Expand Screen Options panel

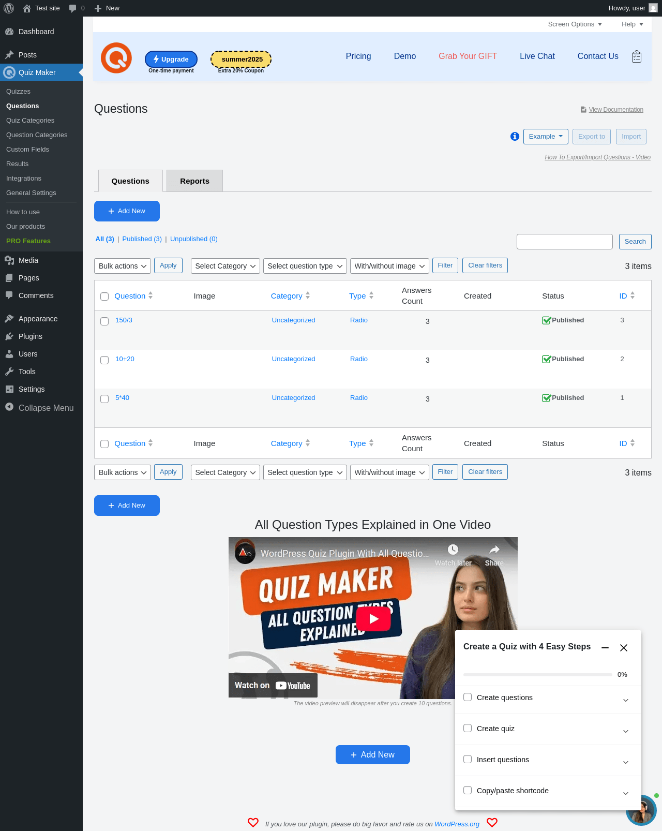[575, 24]
